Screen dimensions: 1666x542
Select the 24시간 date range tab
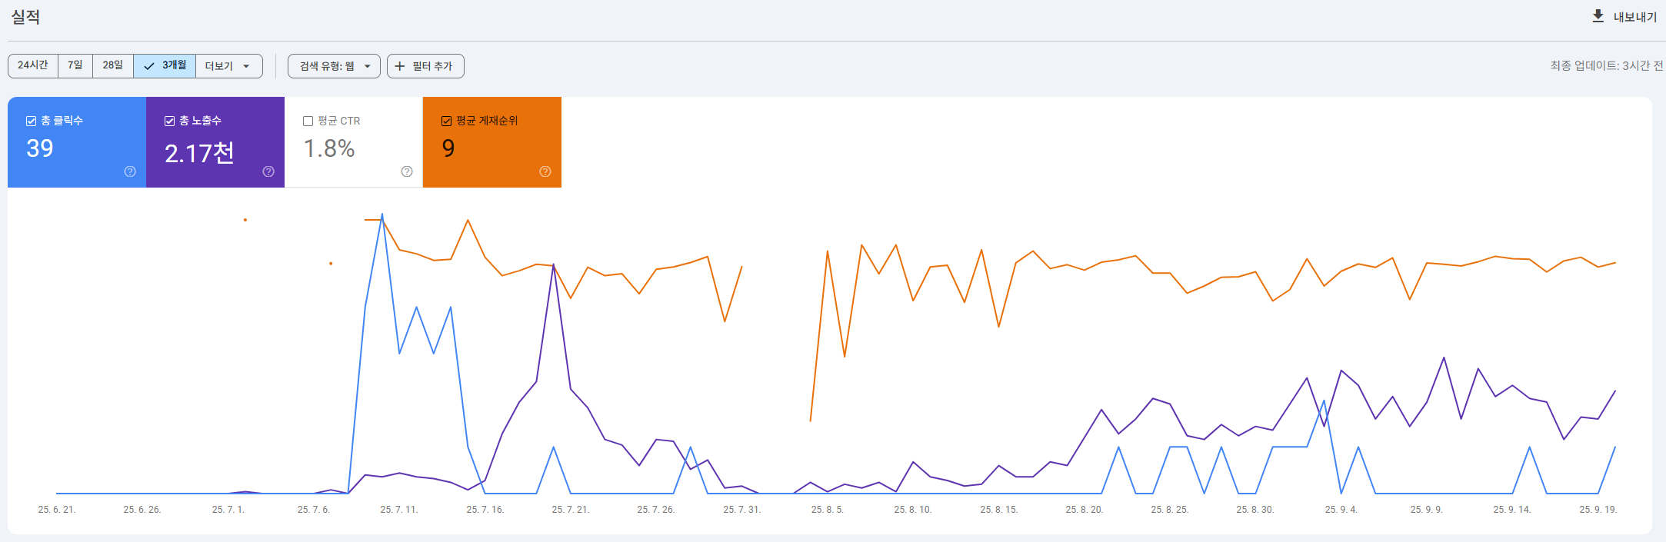click(33, 65)
